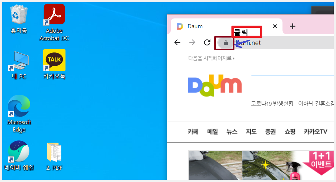The height and width of the screenshot is (182, 336).
Task: Open the 내 PC desktop shortcut
Action: coord(19,65)
